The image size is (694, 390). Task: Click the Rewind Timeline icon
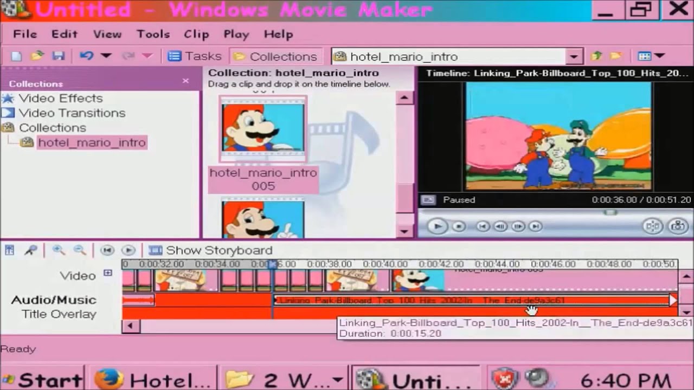coord(107,250)
